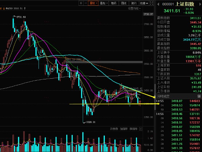202x152 pixels.
Task: Select 加指标 to add indicator
Action: [124, 129]
